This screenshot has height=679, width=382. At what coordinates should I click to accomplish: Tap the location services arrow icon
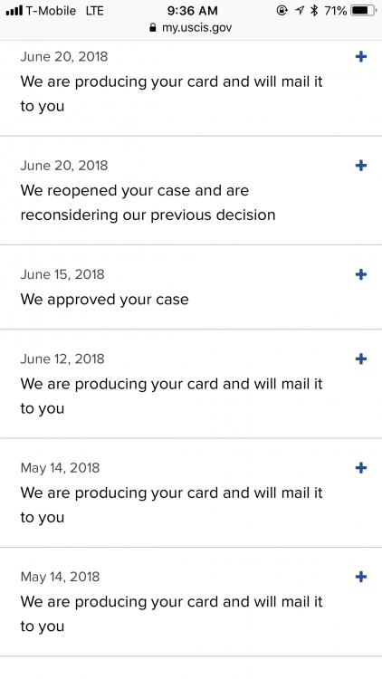click(300, 10)
